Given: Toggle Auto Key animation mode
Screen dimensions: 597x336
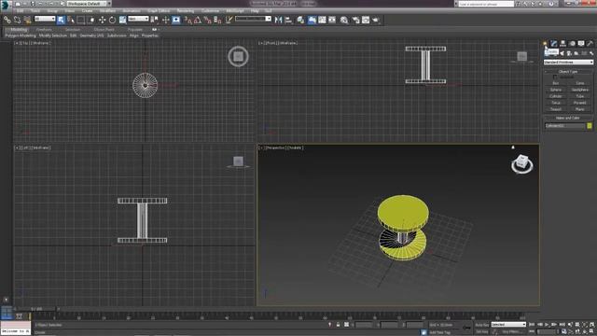Looking at the screenshot, I should 482,325.
